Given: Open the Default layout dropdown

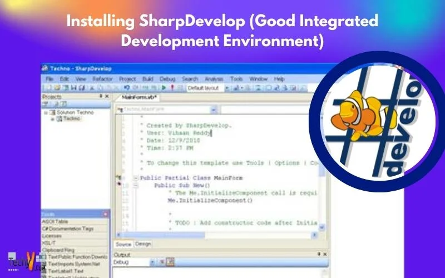Looking at the screenshot, I should point(226,88).
